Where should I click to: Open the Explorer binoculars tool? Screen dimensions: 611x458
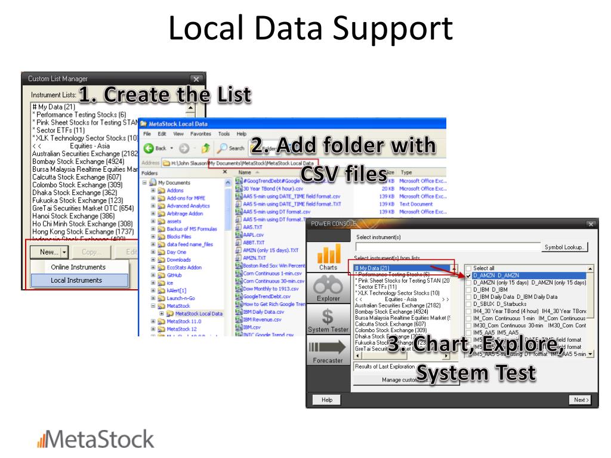[328, 288]
